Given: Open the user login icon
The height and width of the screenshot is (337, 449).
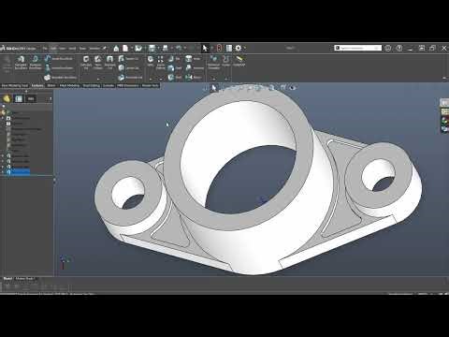Looking at the screenshot, I should pyautogui.click(x=387, y=49).
